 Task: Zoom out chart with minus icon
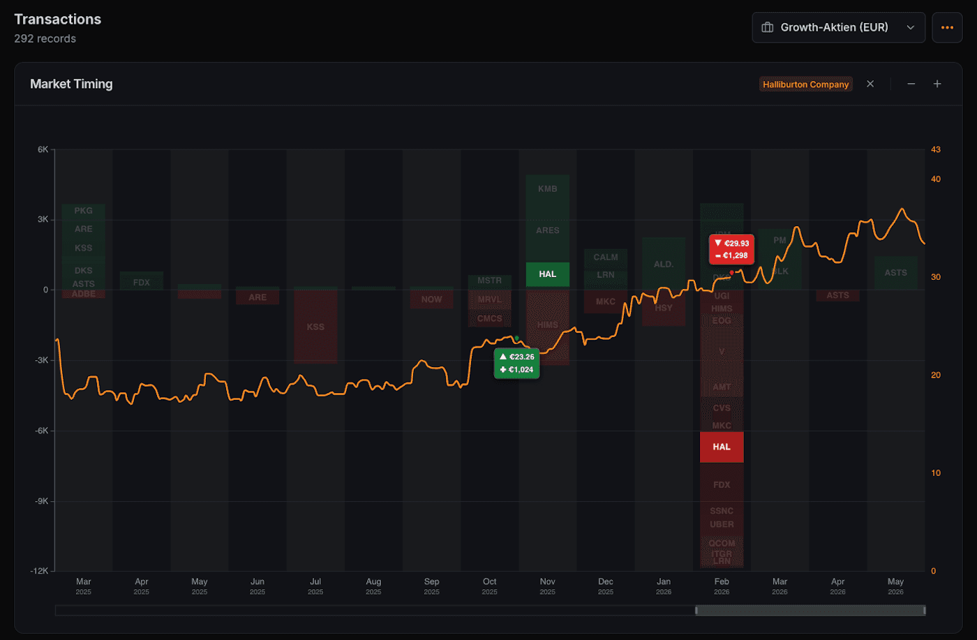point(911,84)
